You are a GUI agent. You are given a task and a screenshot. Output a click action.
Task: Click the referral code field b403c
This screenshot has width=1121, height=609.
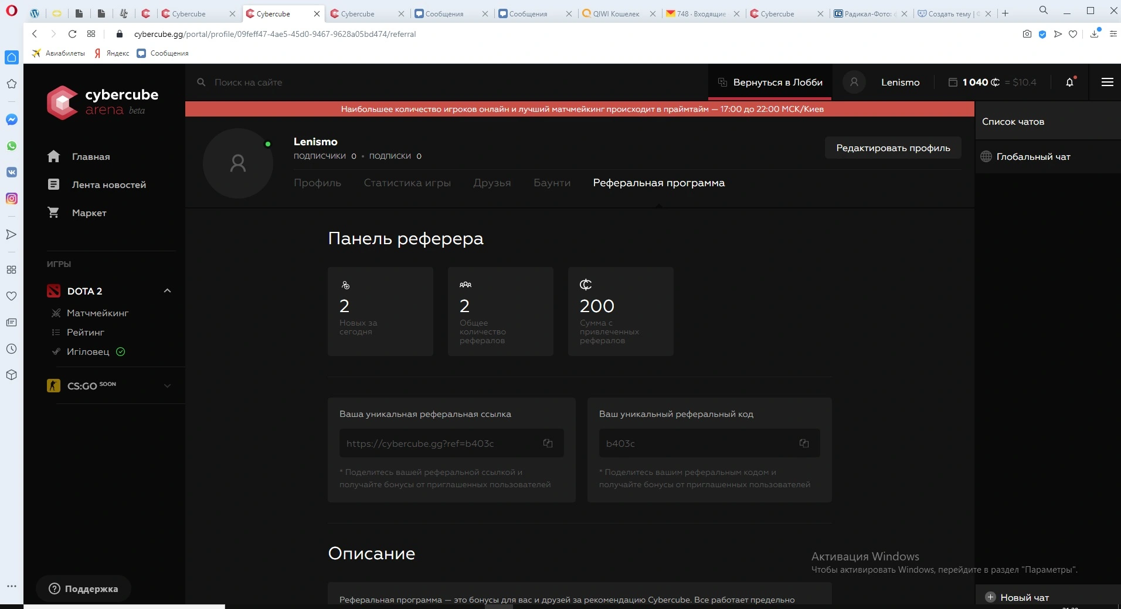(x=709, y=443)
